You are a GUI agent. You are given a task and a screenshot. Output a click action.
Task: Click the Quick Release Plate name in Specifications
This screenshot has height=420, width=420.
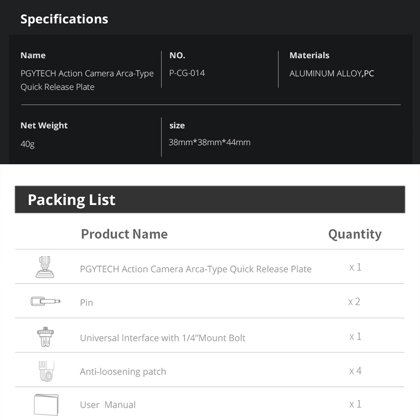(x=87, y=80)
